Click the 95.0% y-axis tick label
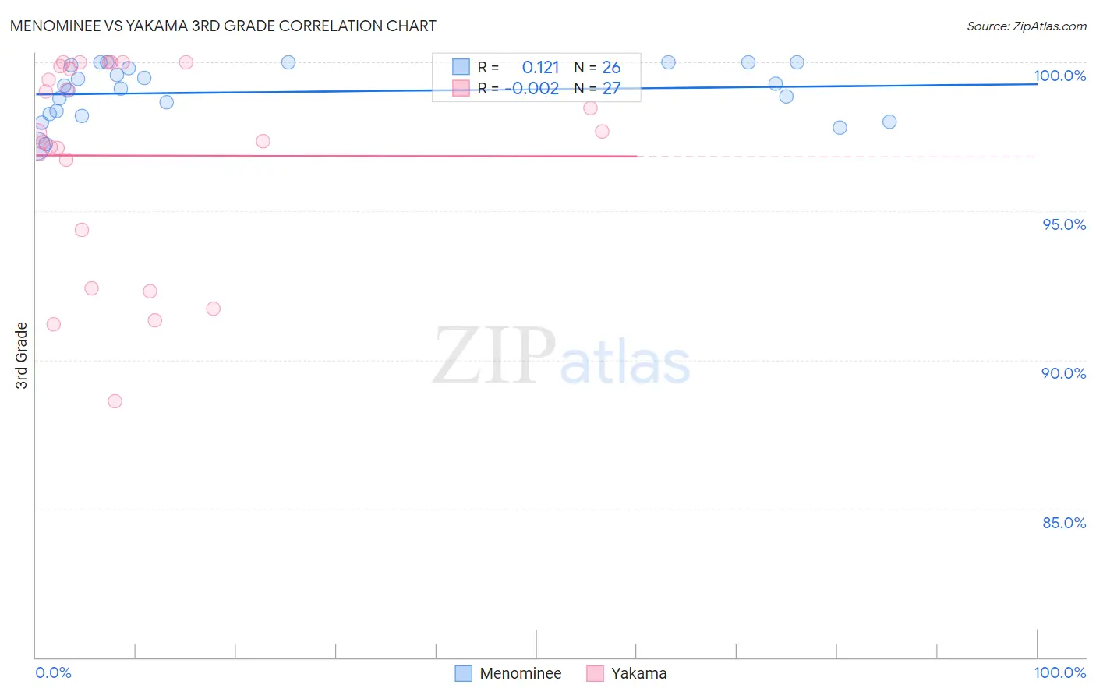 point(1064,224)
